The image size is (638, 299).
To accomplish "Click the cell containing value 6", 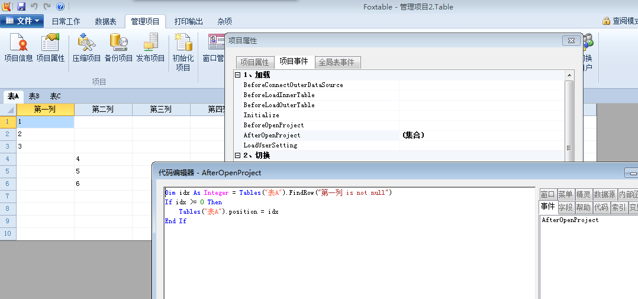I will 103,184.
